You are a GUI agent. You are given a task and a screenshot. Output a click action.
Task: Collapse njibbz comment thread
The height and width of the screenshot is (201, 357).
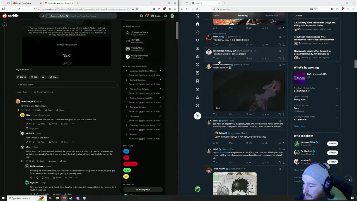click(x=22, y=161)
